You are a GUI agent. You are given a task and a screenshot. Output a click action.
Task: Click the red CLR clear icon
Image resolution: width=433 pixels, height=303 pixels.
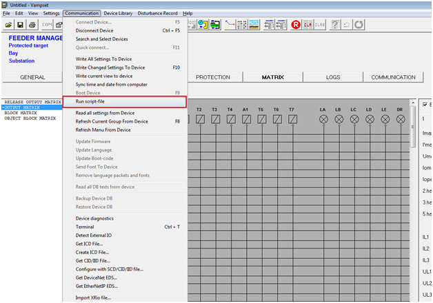pyautogui.click(x=308, y=25)
